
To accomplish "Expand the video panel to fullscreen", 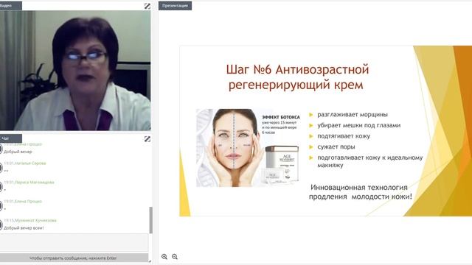I will pos(147,6).
